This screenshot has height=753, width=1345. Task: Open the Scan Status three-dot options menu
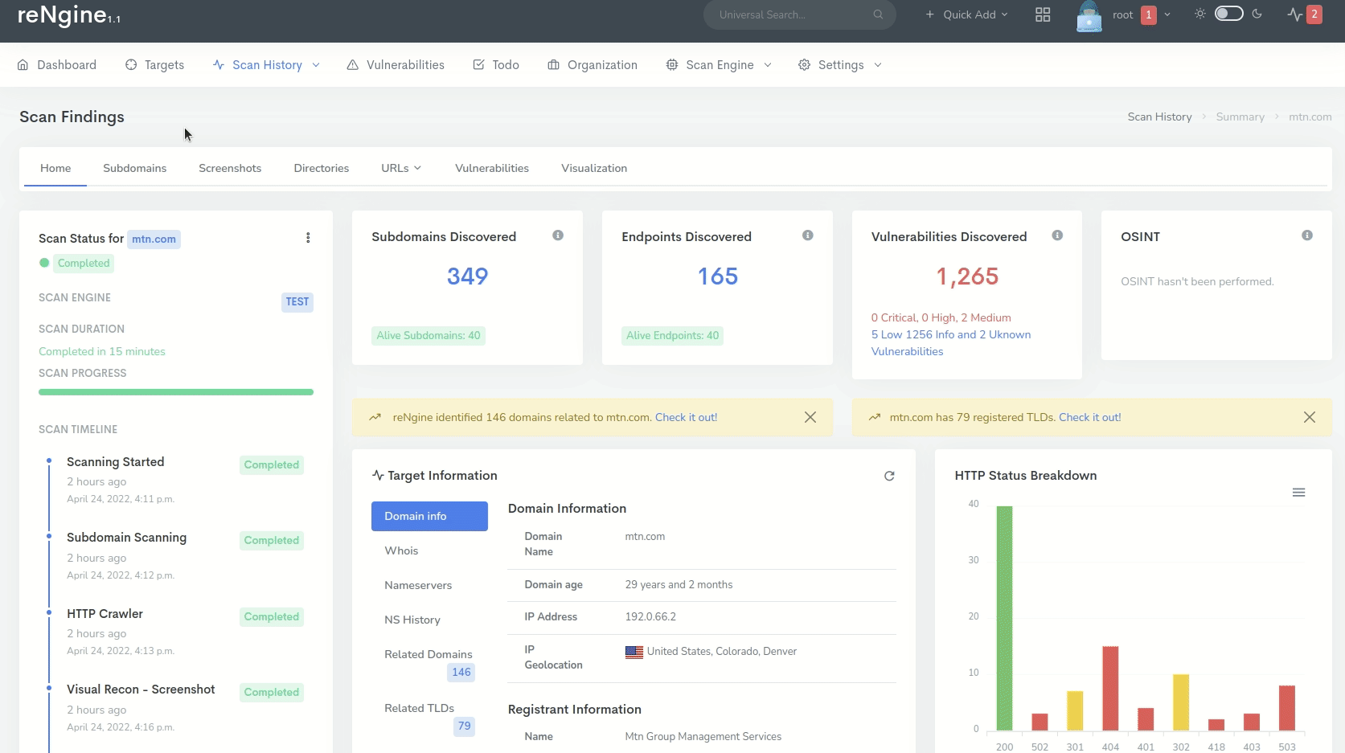click(308, 238)
